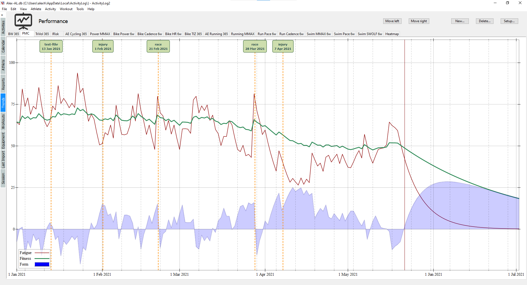The image size is (527, 285).
Task: Open the Activity menu
Action: [51, 9]
